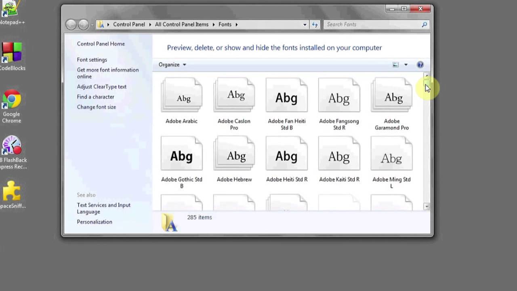Image resolution: width=517 pixels, height=291 pixels.
Task: Open Font settings link
Action: (x=92, y=60)
